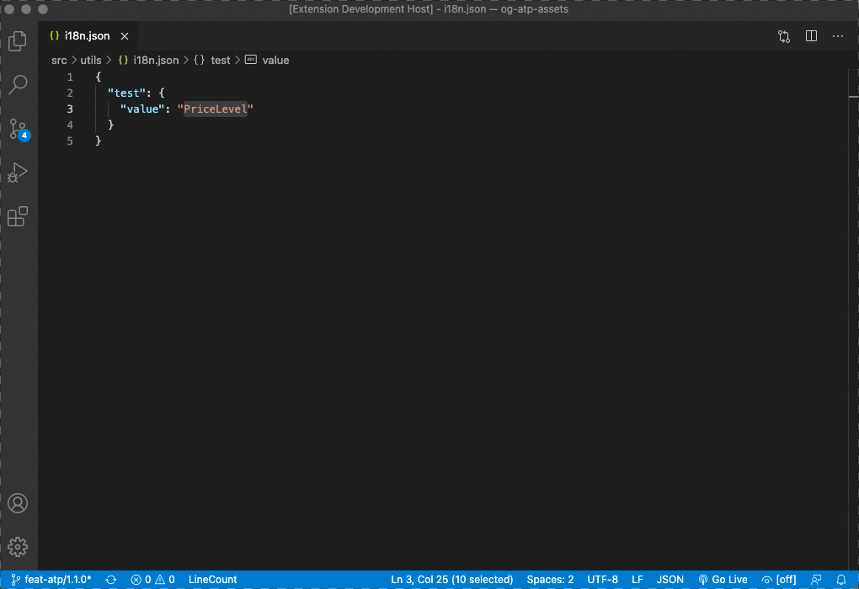Open Source Control with 4 pending changes
Screen dimensions: 859x589
[19, 128]
